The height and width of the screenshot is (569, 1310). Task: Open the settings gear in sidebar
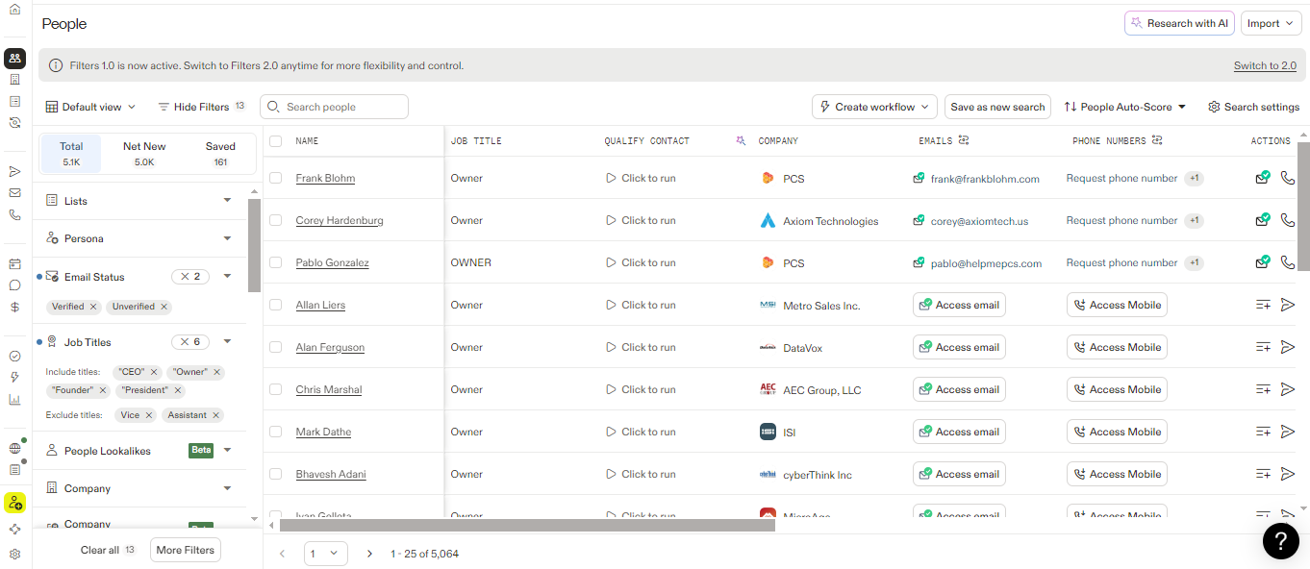point(14,555)
